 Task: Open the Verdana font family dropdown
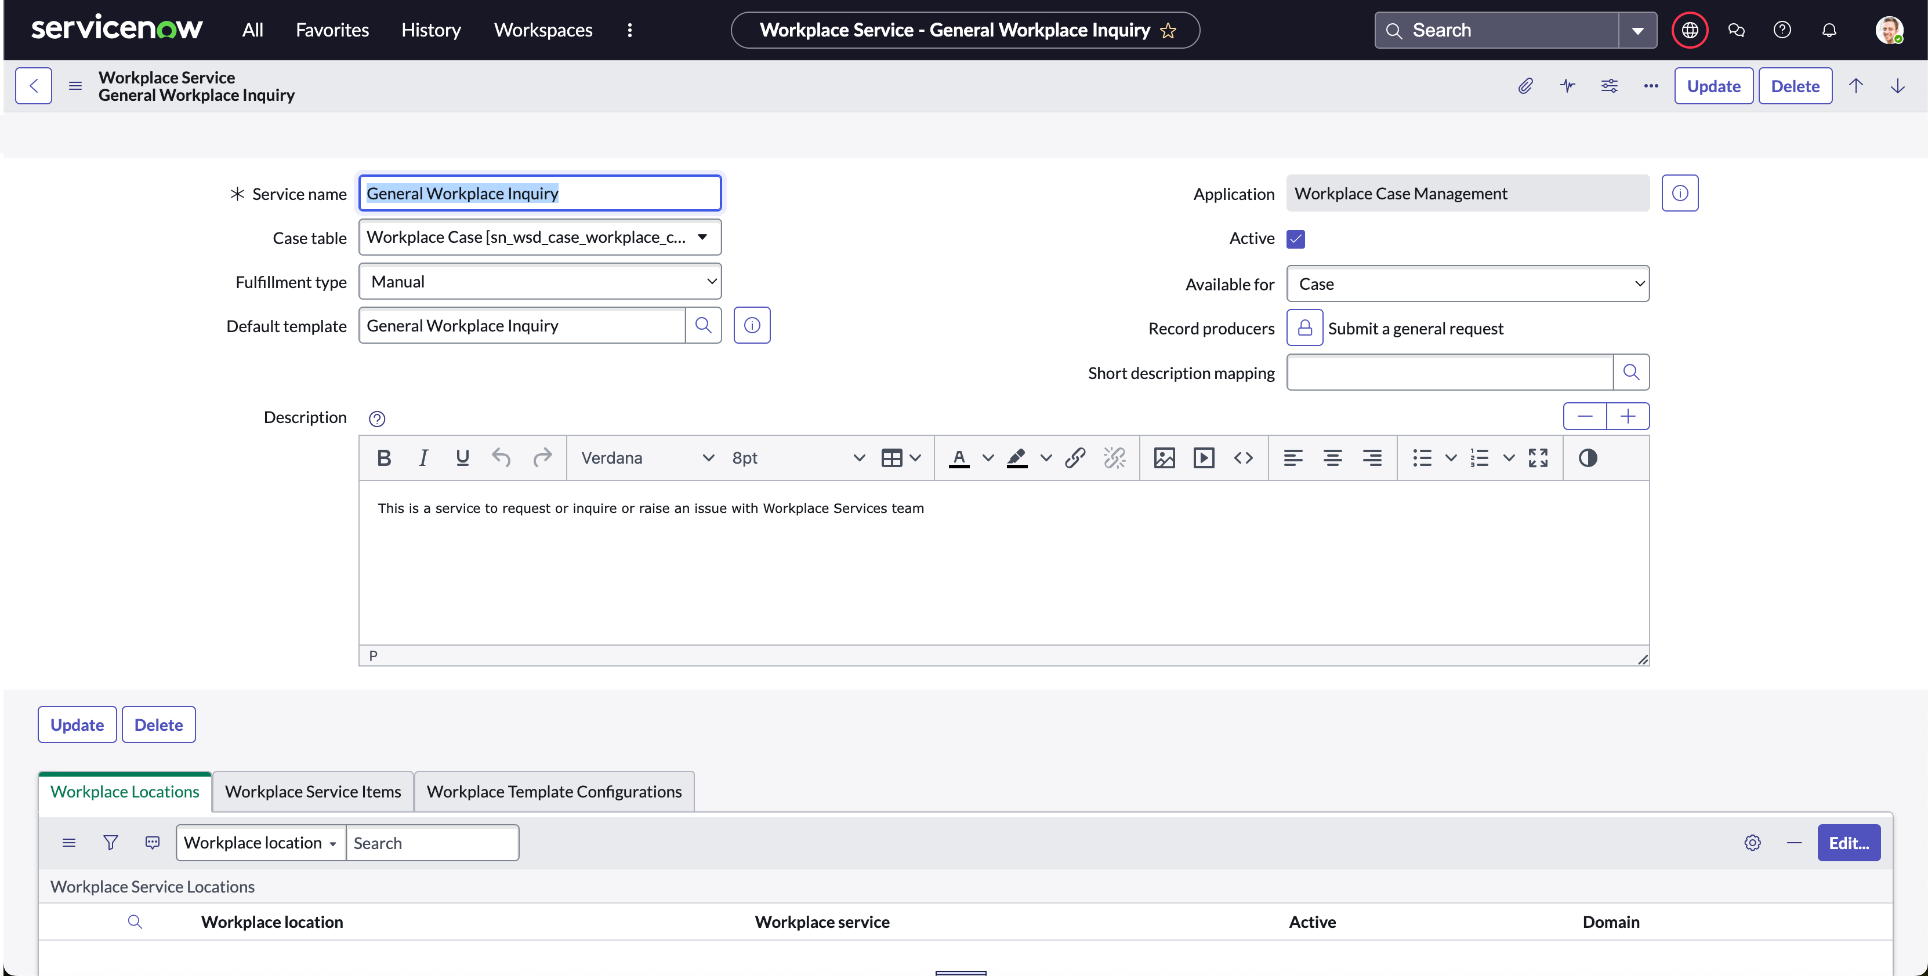coord(647,458)
